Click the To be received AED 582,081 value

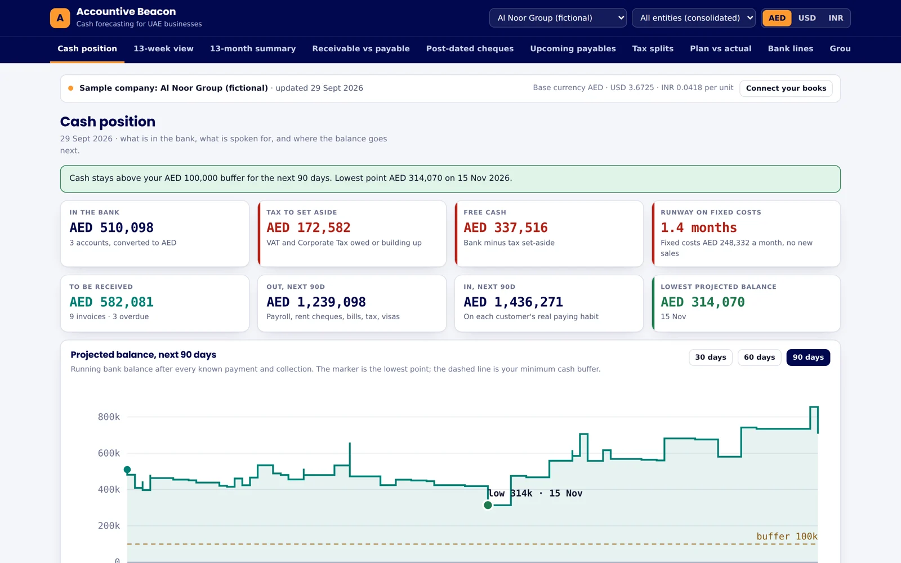pyautogui.click(x=111, y=302)
